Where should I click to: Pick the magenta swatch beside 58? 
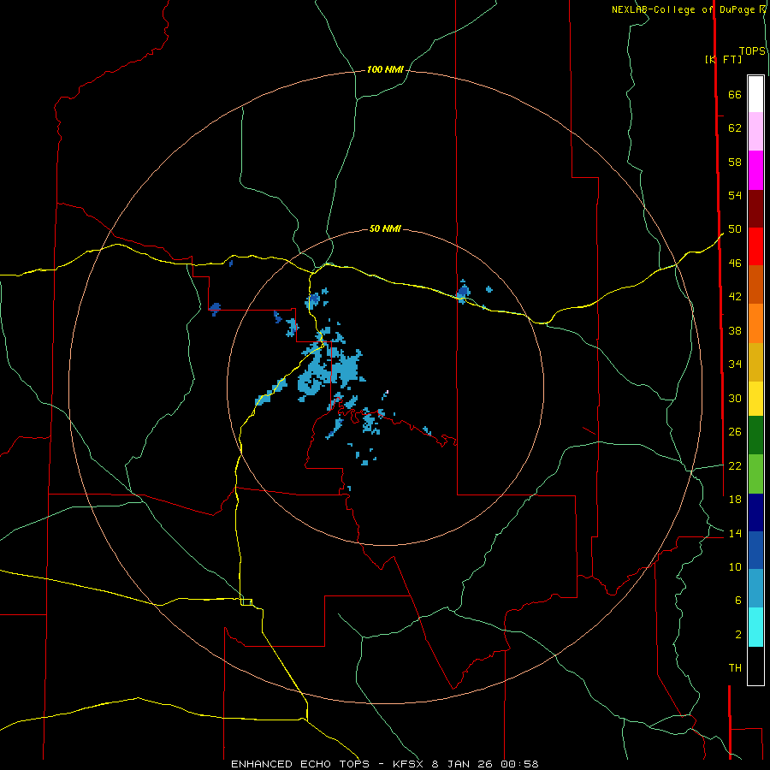[x=755, y=170]
